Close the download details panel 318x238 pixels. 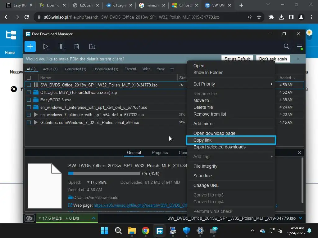(x=299, y=152)
